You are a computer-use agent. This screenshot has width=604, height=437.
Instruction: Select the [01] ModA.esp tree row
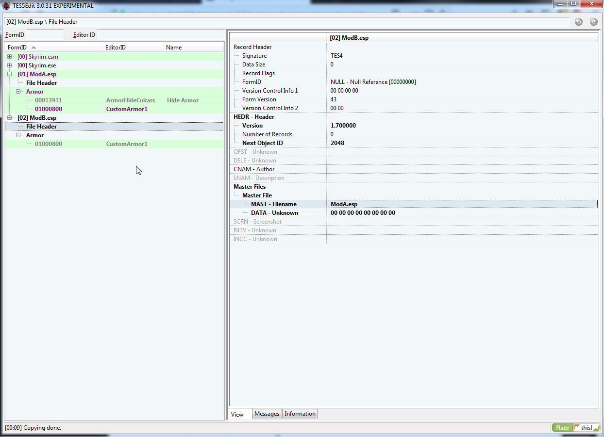(114, 74)
